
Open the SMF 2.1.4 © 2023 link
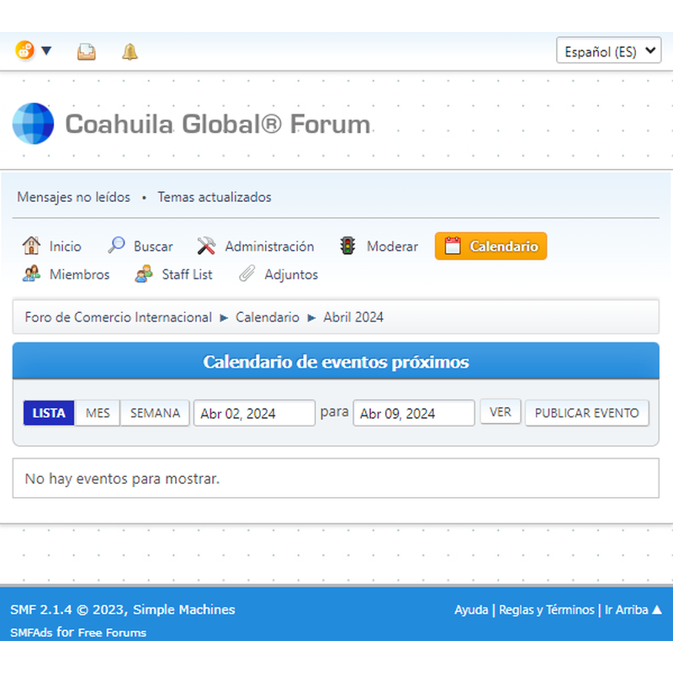[66, 609]
